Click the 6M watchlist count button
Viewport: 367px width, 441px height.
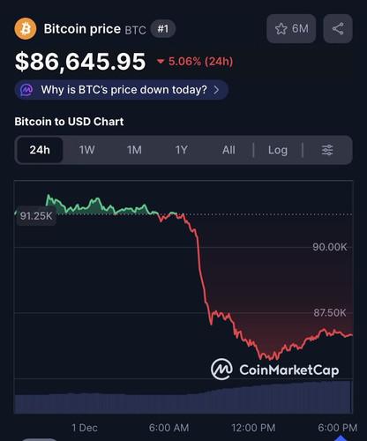(291, 28)
